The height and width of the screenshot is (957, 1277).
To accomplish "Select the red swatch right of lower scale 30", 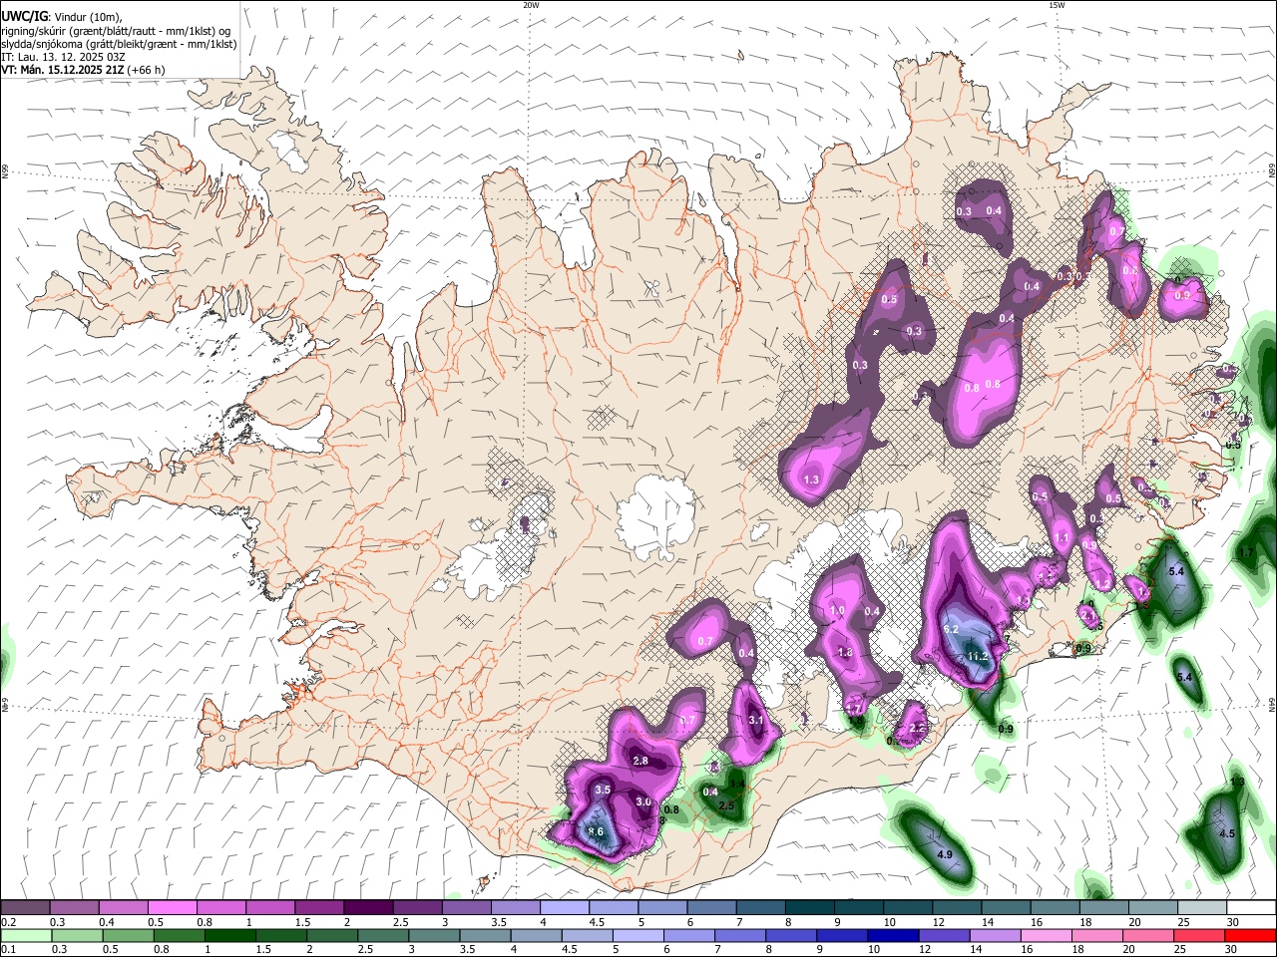I will pos(1250,935).
